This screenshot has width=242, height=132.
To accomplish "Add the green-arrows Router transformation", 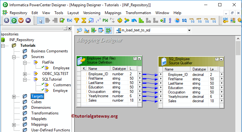I will point(127,20).
